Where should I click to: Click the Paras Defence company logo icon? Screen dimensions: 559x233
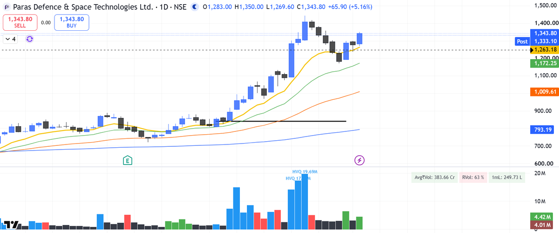[7, 7]
